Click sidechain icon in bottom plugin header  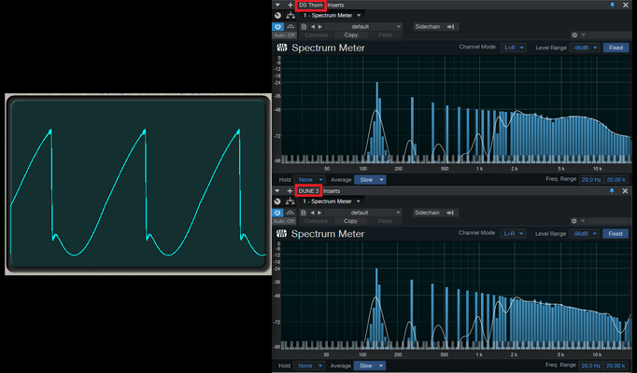point(450,213)
